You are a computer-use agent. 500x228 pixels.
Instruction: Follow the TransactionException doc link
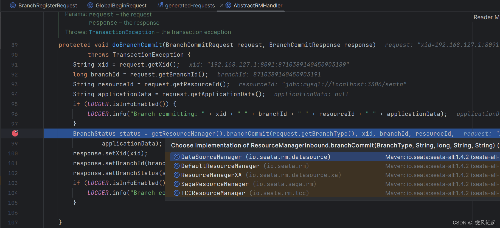coord(122,32)
